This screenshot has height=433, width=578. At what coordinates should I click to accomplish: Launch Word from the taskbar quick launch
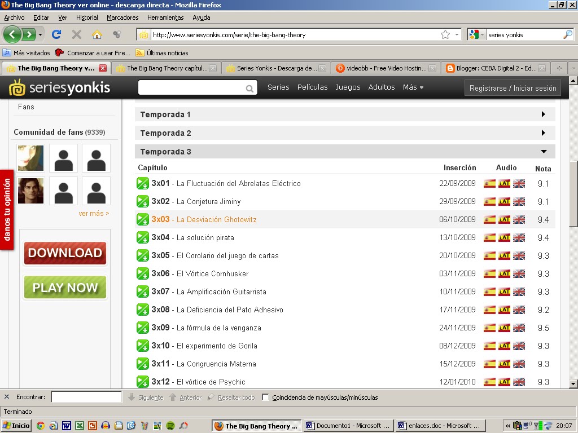(x=67, y=426)
